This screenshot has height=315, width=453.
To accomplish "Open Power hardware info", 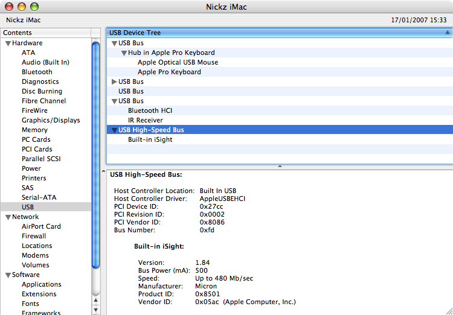I will click(31, 168).
